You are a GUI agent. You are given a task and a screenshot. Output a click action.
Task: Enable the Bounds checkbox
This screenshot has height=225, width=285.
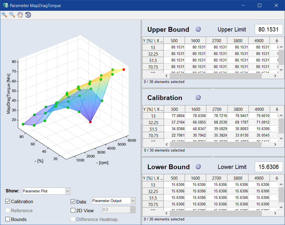[x=8, y=219]
